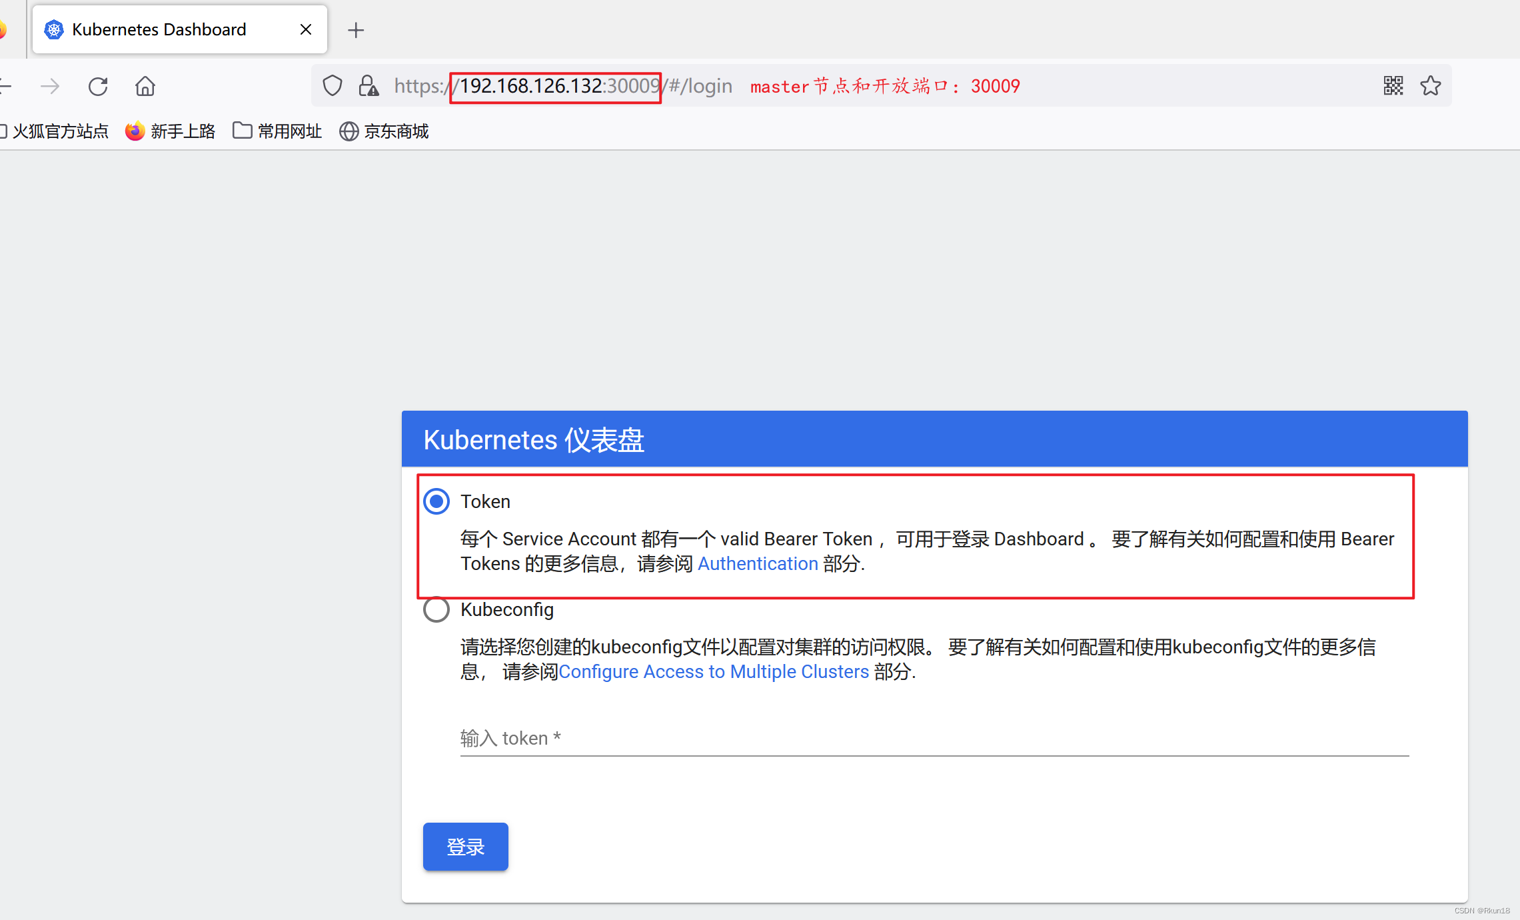The height and width of the screenshot is (920, 1520).
Task: Click the globe icon beside 京东商城
Action: pyautogui.click(x=349, y=131)
